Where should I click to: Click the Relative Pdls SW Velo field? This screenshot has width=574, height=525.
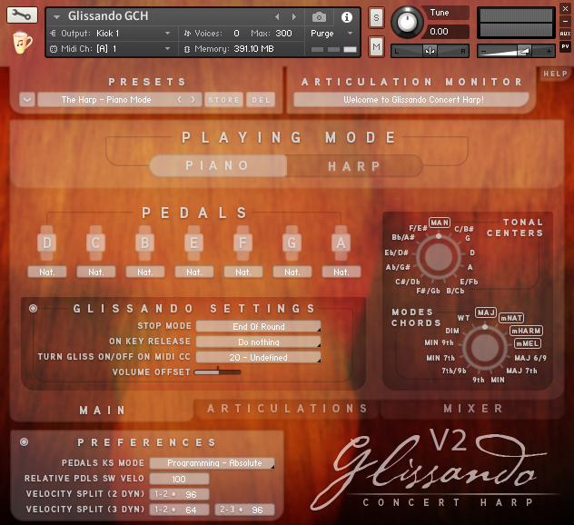pyautogui.click(x=180, y=479)
